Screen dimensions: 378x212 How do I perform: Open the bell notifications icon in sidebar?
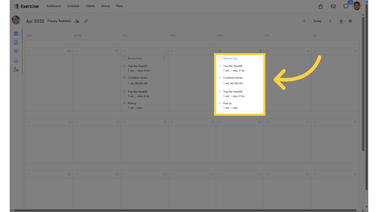(16, 60)
